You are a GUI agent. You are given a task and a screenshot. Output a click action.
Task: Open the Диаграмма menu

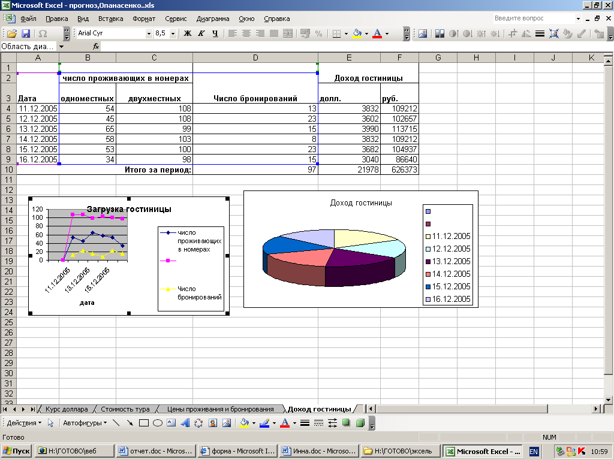click(213, 19)
